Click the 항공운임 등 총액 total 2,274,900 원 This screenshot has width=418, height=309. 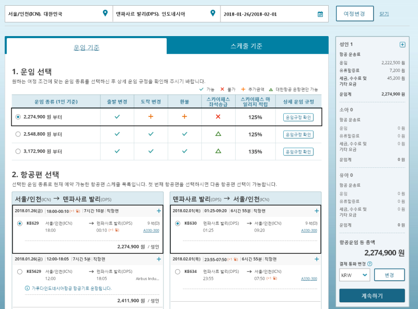click(x=385, y=253)
